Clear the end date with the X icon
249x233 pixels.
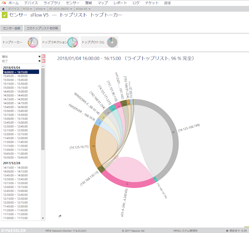[40, 61]
